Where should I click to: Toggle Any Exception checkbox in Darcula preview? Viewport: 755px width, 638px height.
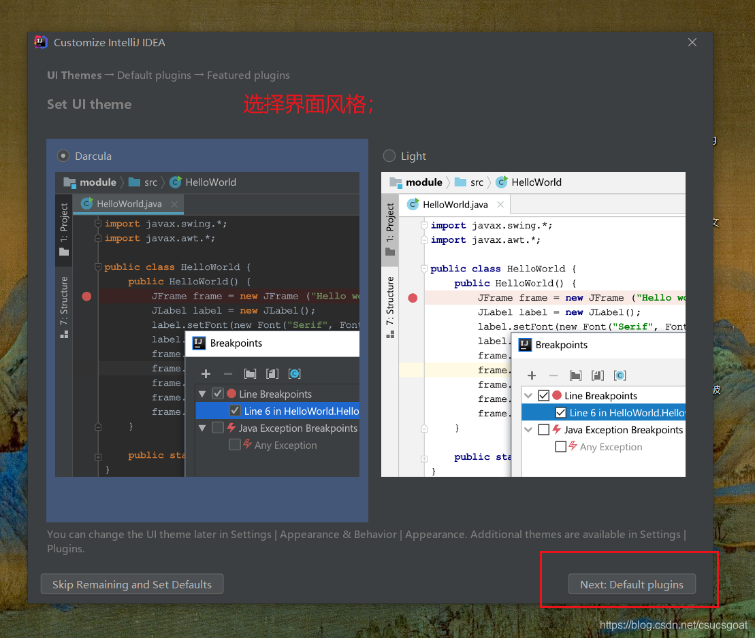(235, 445)
